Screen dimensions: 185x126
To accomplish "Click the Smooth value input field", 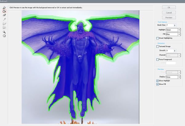I will pyautogui.click(x=170, y=50).
